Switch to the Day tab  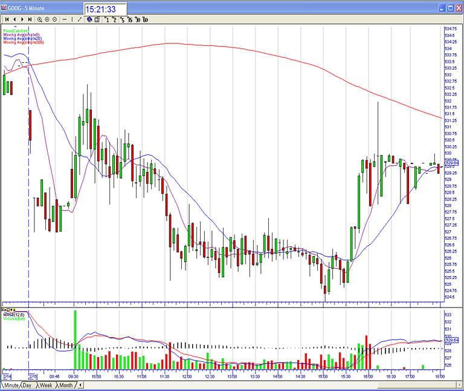28,385
